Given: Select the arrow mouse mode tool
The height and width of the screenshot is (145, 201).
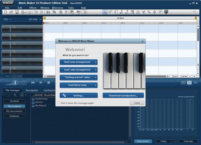Looking at the screenshot, I should pyautogui.click(x=105, y=12).
